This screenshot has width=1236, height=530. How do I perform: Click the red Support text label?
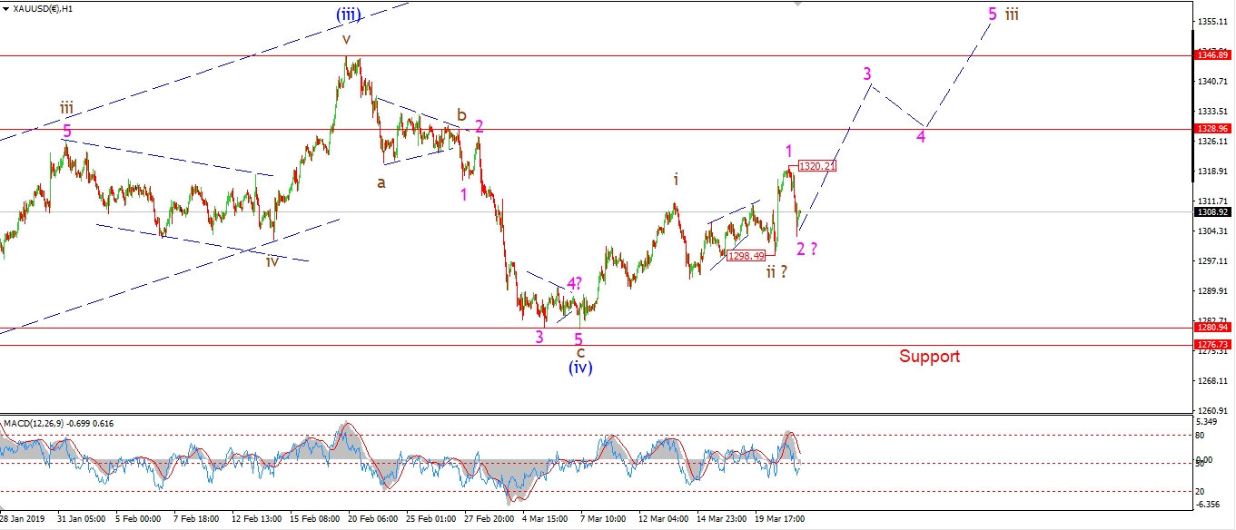[x=929, y=357]
